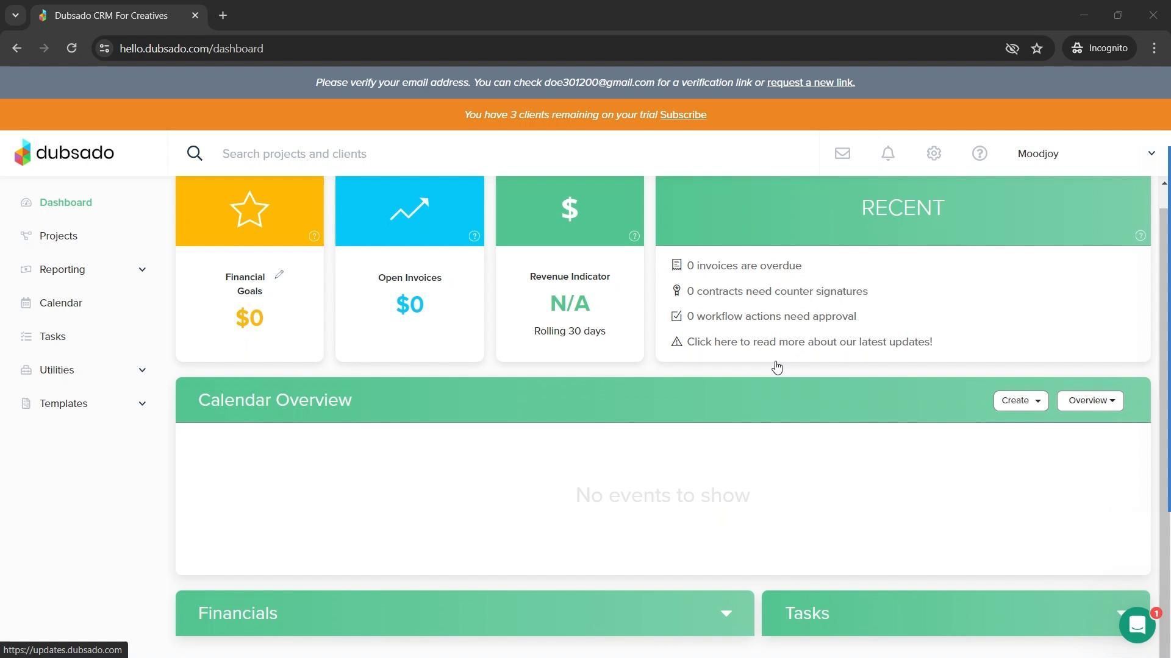Edit Financial Goals with pencil icon
This screenshot has height=658, width=1171.
click(x=279, y=275)
